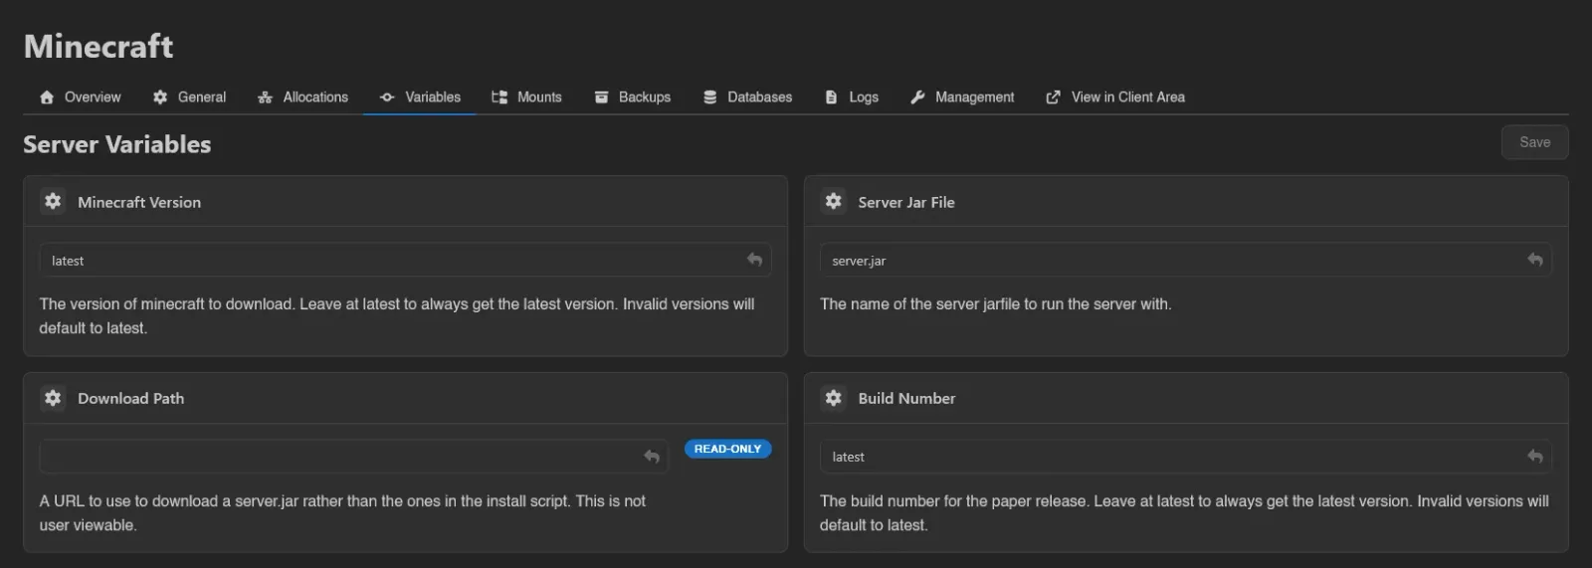Select the Variables tab
Image resolution: width=1592 pixels, height=568 pixels.
(420, 97)
